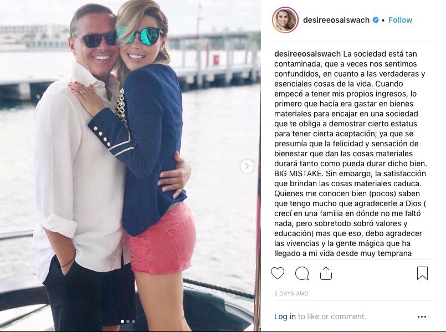The width and height of the screenshot is (446, 332).
Task: Select the third carousel indicator dot
Action: tap(134, 321)
